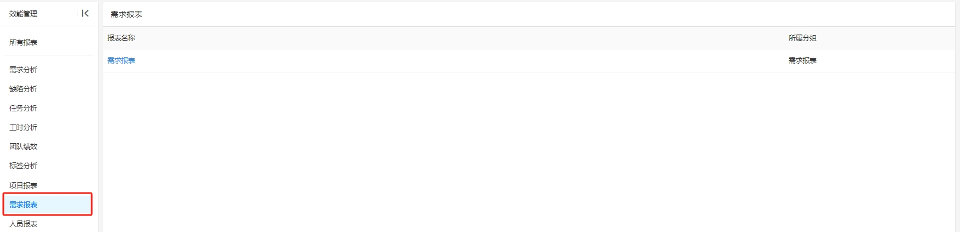Select 工时分析 in the sidebar

(x=23, y=127)
